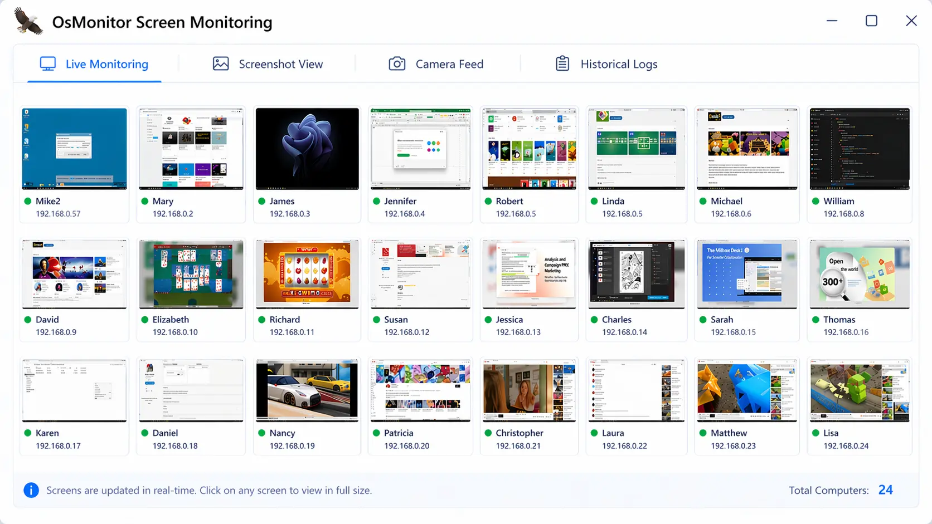
Task: Click the green status dot beside Lisa
Action: pyautogui.click(x=815, y=433)
